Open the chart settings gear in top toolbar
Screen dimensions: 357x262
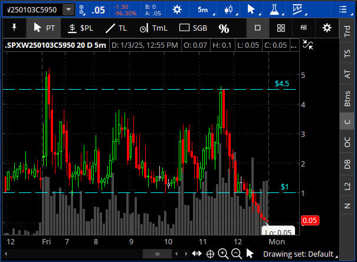pyautogui.click(x=177, y=9)
